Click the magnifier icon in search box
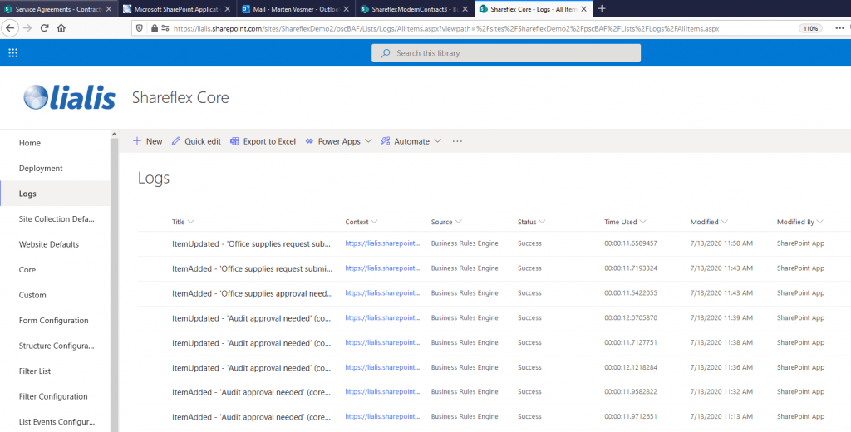Image resolution: width=851 pixels, height=432 pixels. click(386, 53)
